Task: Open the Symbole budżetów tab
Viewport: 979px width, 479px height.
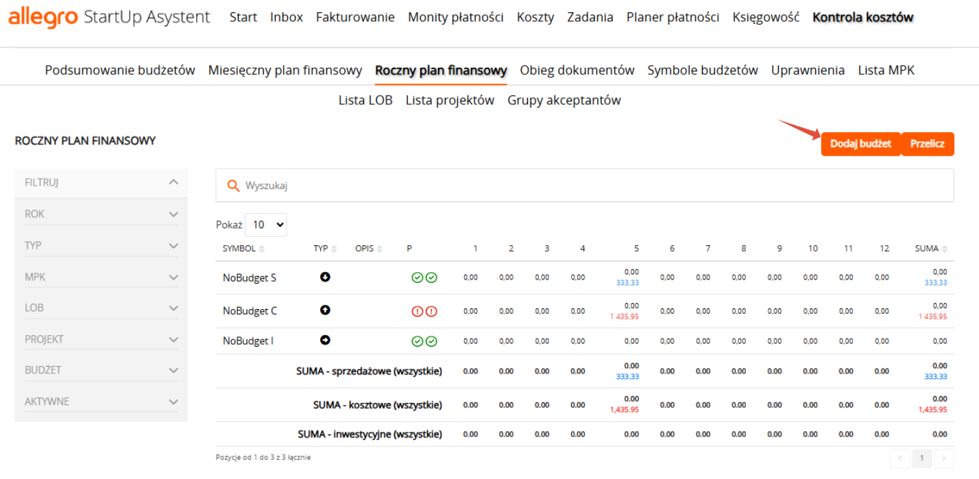Action: tap(703, 70)
